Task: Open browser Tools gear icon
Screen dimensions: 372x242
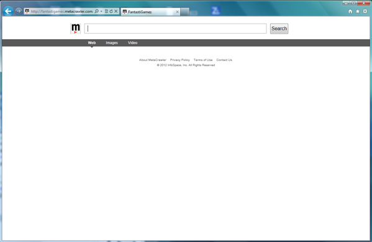Action: click(x=365, y=11)
